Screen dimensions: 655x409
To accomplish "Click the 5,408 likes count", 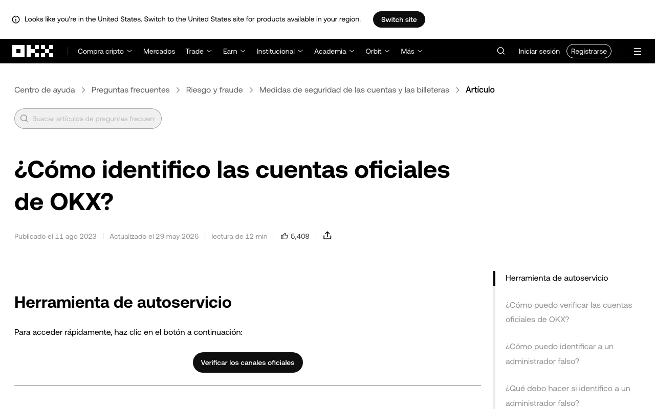I will tap(300, 236).
